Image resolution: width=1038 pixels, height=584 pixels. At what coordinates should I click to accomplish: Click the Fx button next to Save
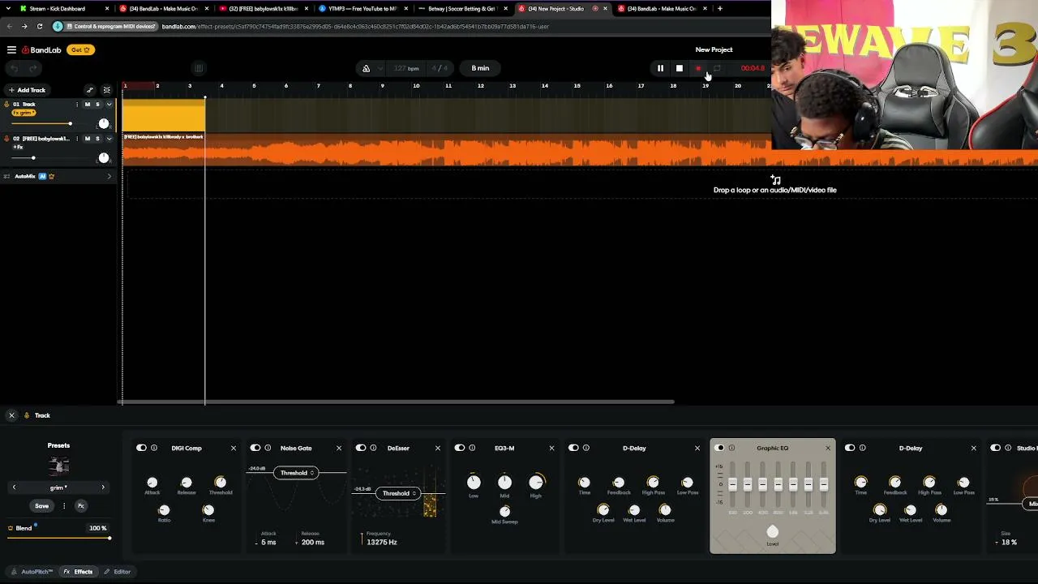(80, 506)
